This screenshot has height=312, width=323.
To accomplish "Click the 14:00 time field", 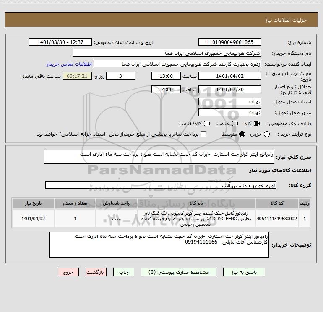I will tap(166, 89).
